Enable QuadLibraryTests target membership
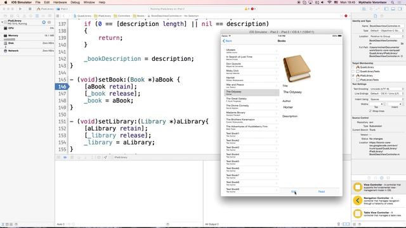Screen dimensions: 406x228 coord(353,72)
